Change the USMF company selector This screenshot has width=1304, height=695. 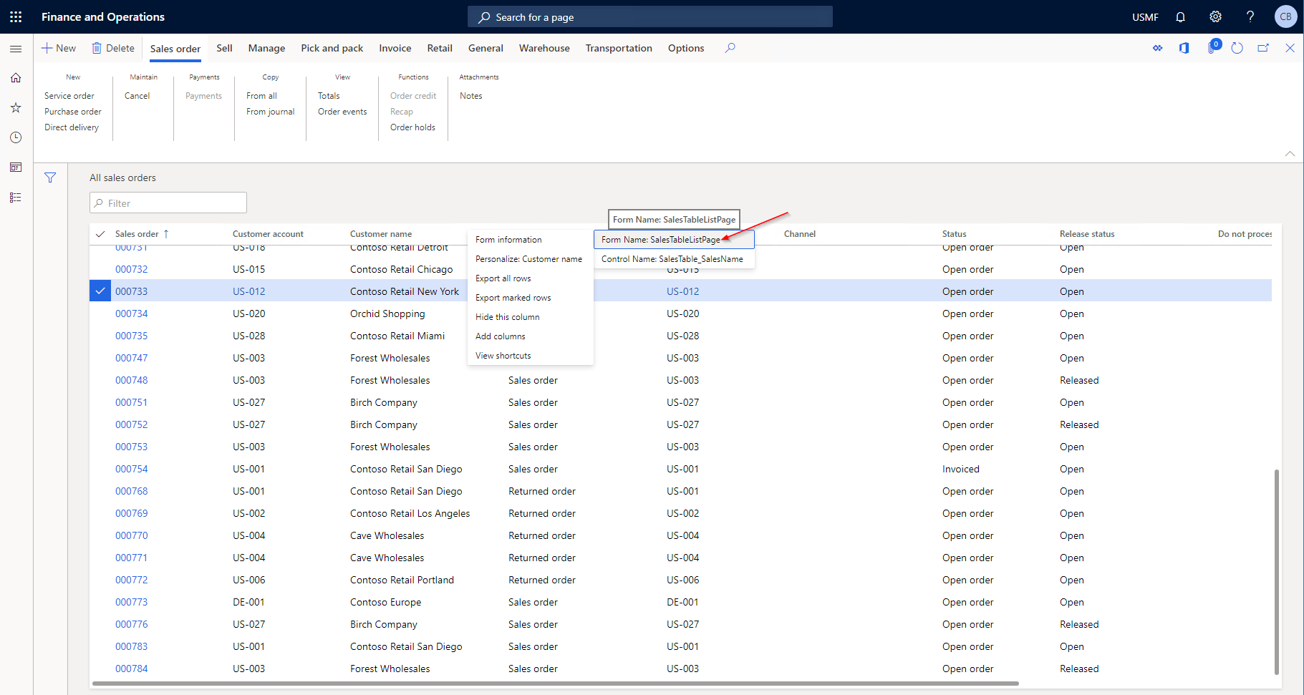1145,17
